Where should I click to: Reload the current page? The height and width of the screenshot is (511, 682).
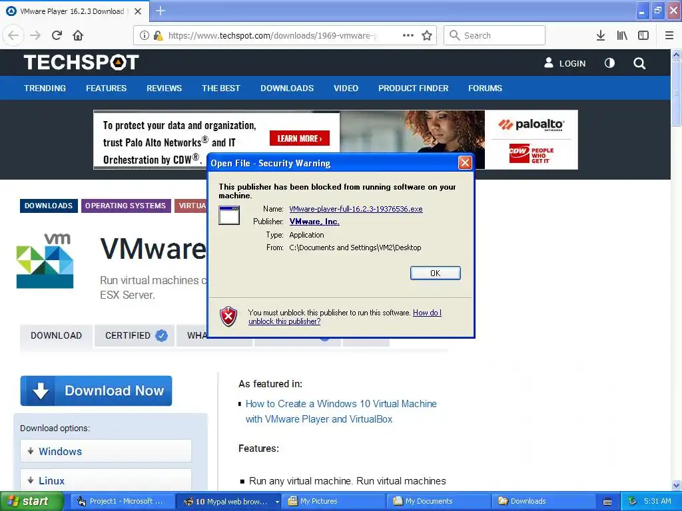[x=57, y=36]
